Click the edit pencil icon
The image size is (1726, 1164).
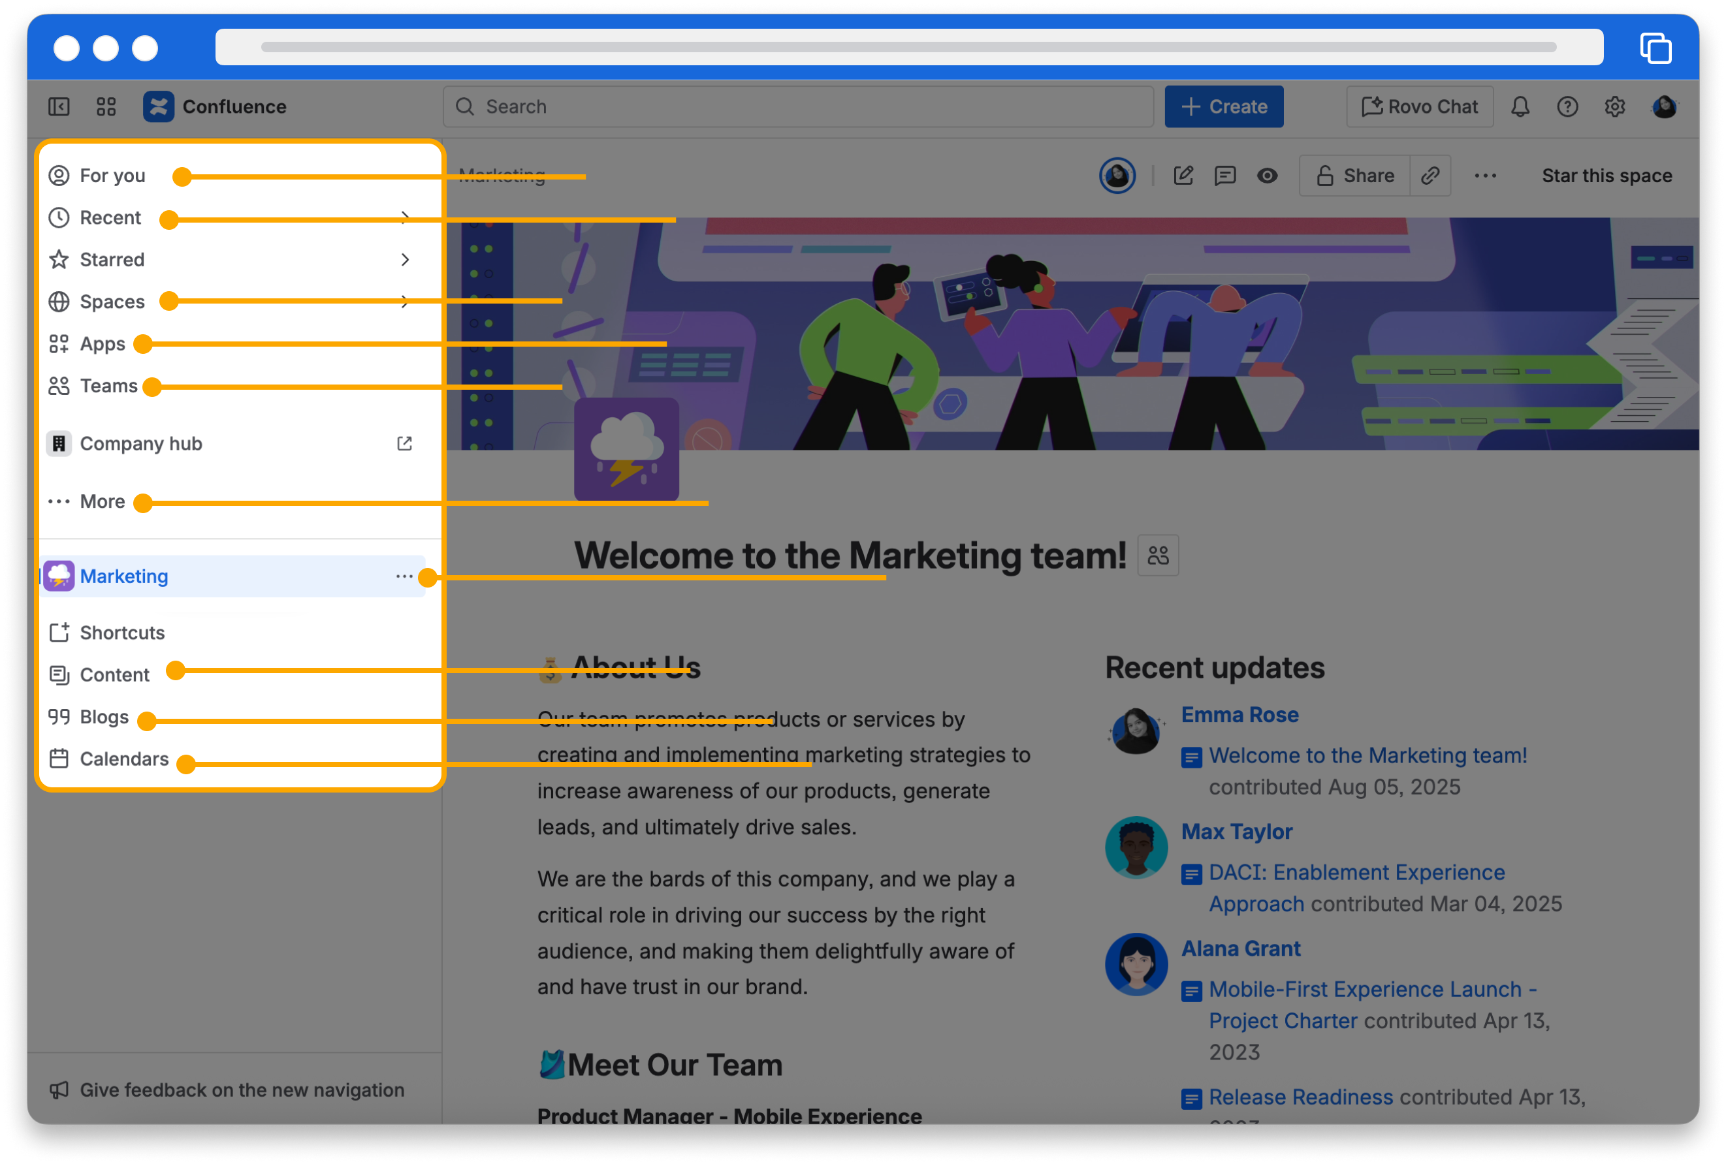coord(1183,176)
